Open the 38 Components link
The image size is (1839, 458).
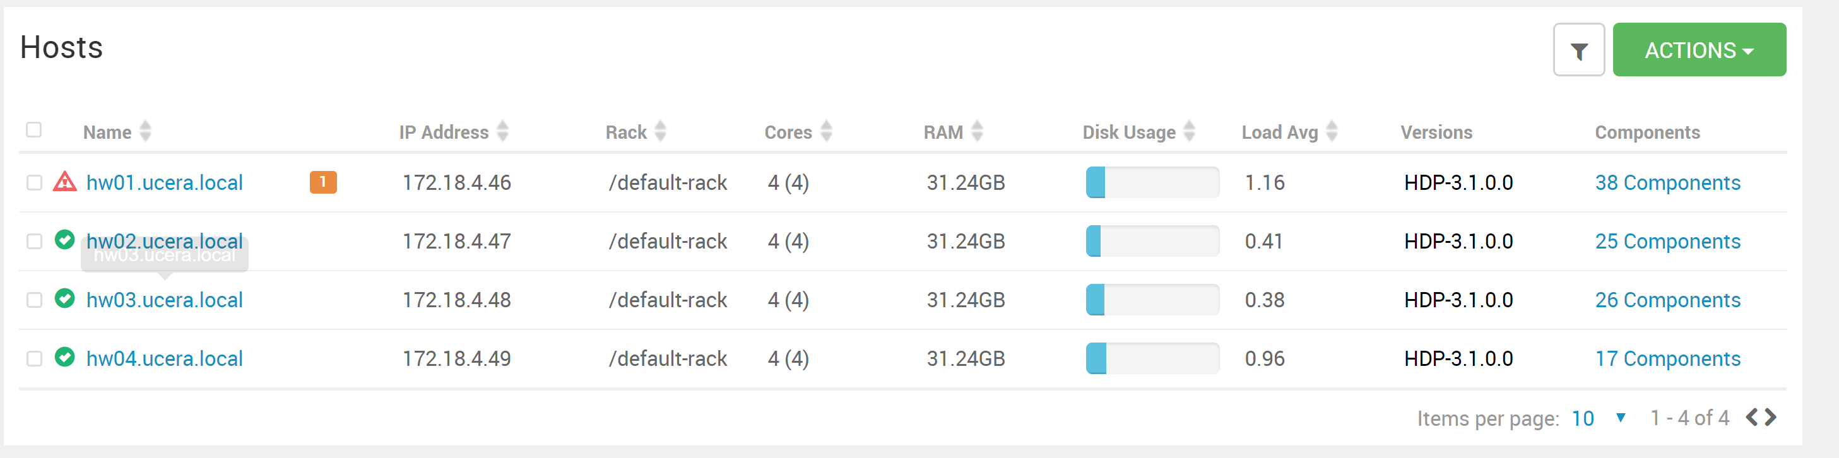pos(1667,182)
